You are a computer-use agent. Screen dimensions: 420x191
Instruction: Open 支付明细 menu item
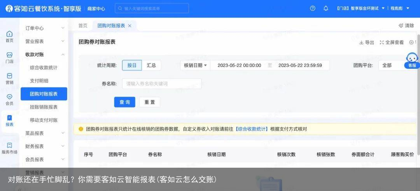pos(39,80)
